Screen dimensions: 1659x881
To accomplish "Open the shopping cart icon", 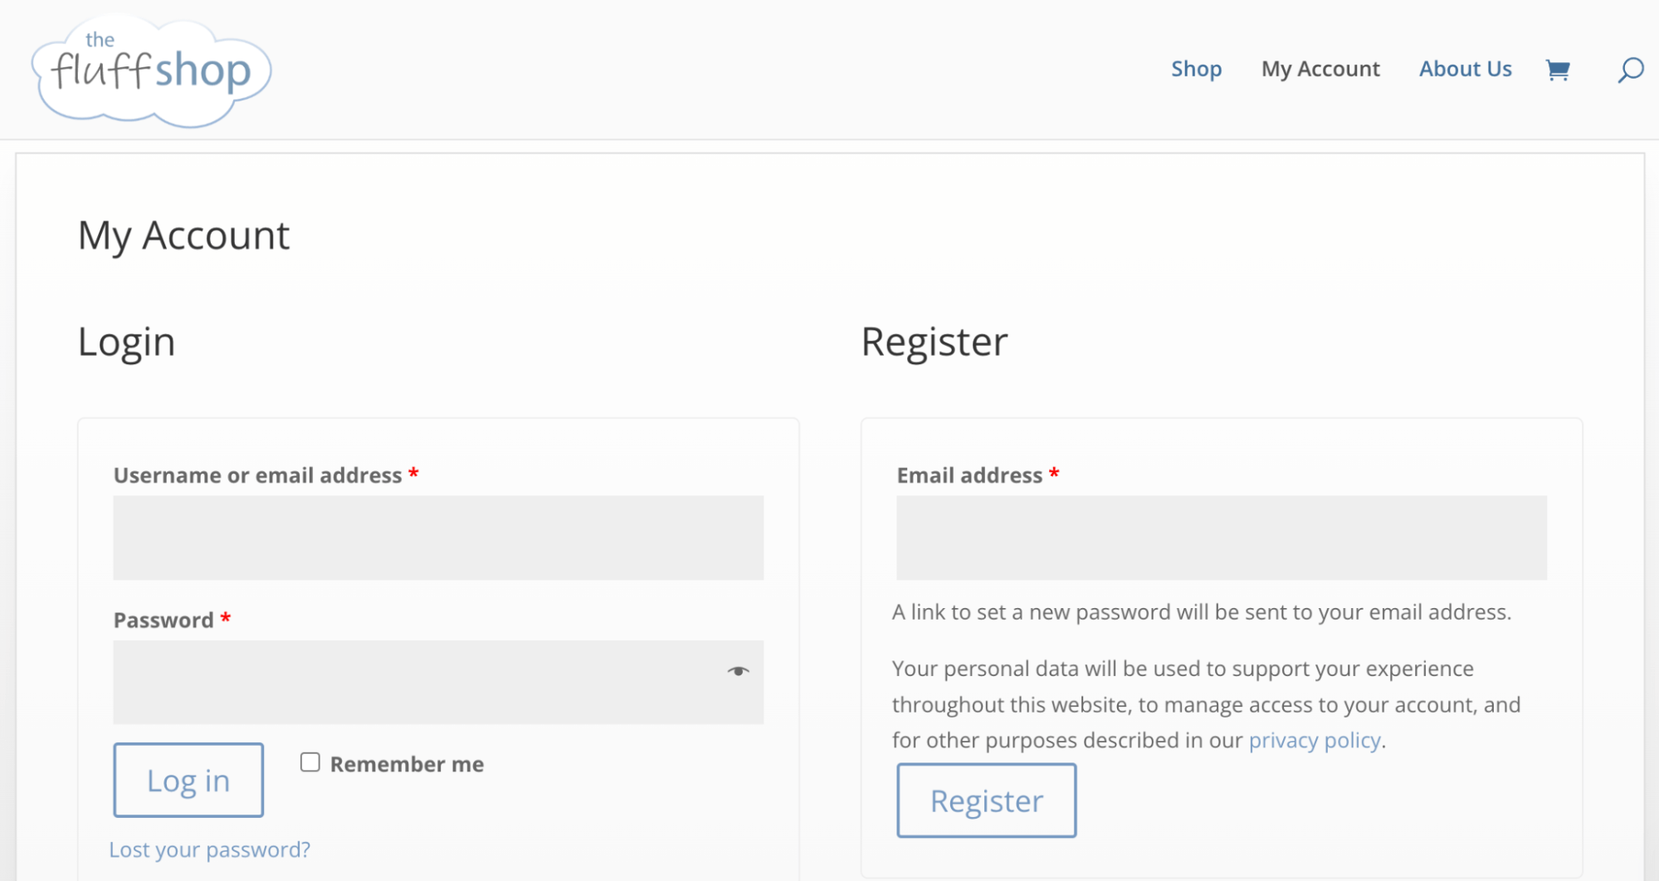I will (x=1557, y=70).
